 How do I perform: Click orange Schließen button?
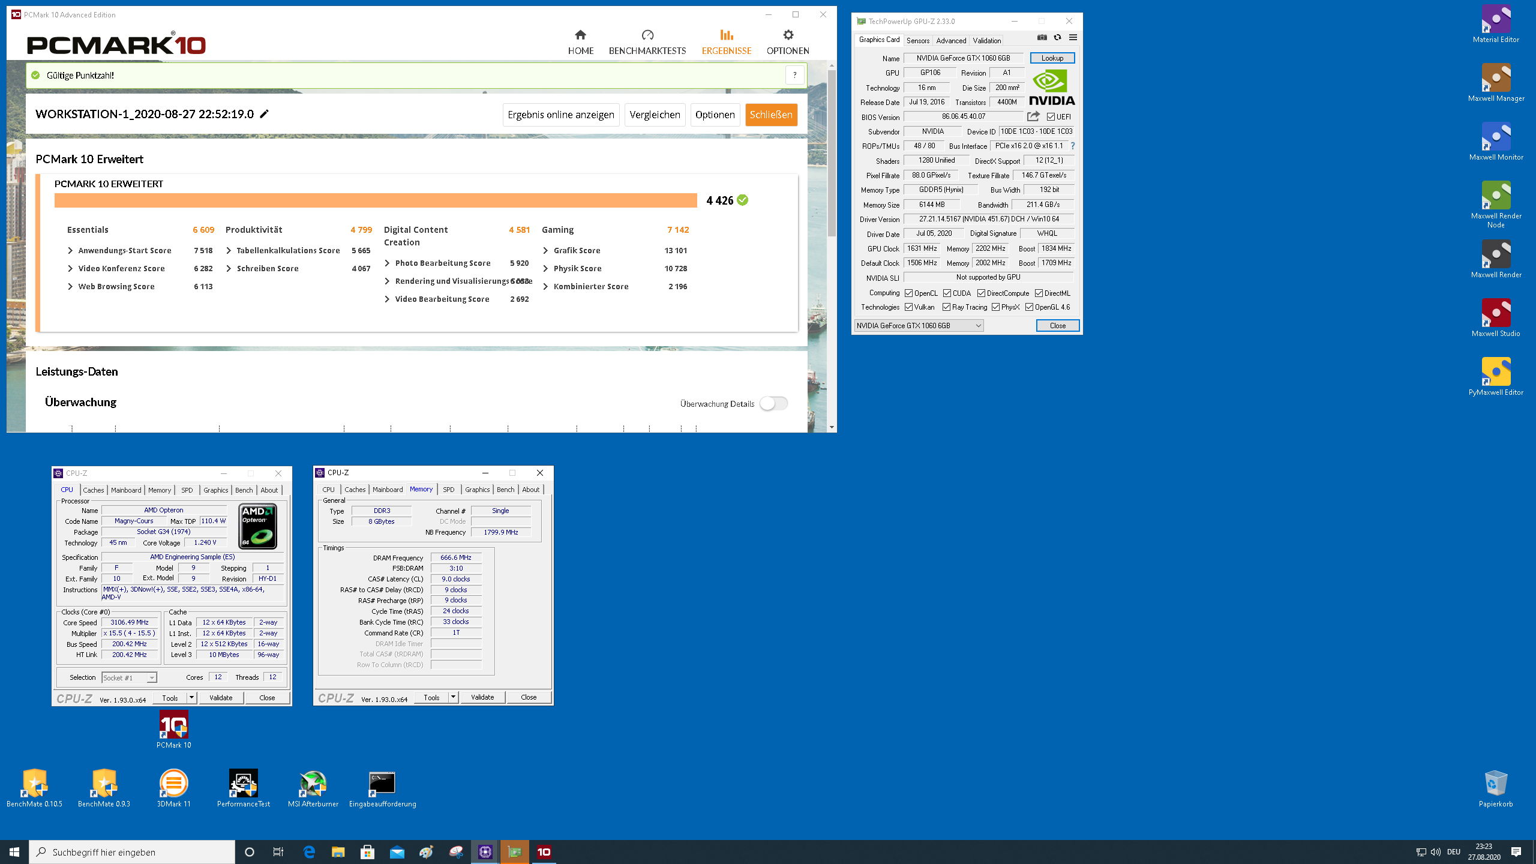pyautogui.click(x=771, y=115)
